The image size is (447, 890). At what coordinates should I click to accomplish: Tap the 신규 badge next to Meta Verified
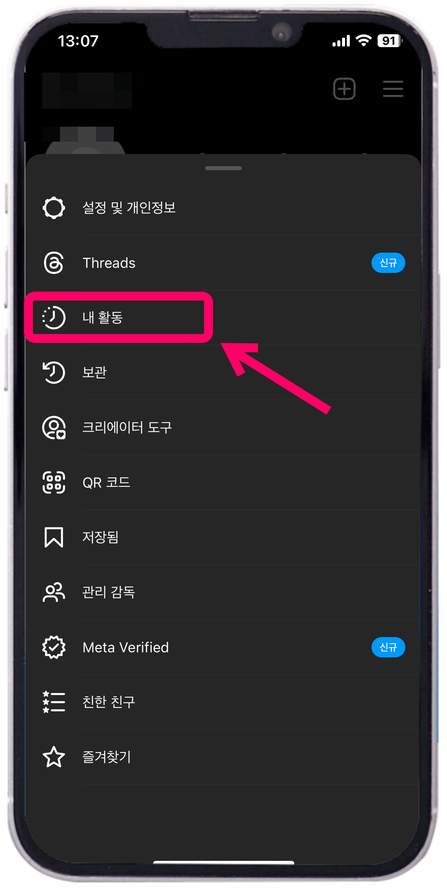[388, 647]
